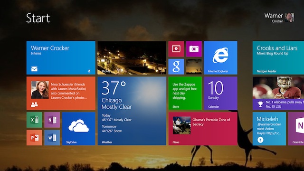Viewport: 304px width, 171px height.
Task: Open the SkyDrive tile
Action: [78, 129]
